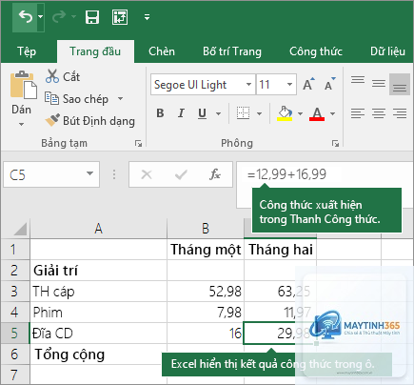Increase font size with large A icon
The image size is (414, 385).
pyautogui.click(x=308, y=84)
